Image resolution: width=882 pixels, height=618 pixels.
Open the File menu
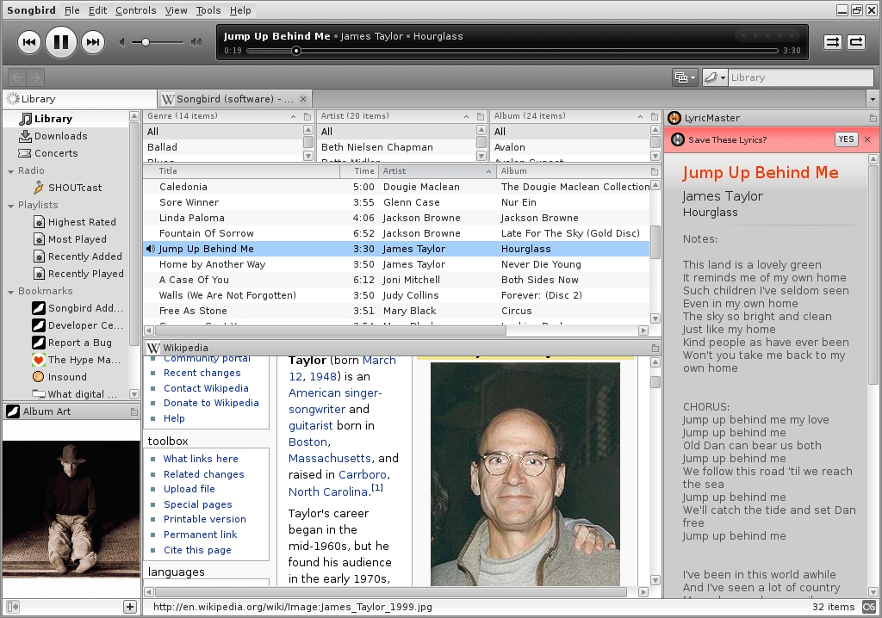coord(72,10)
